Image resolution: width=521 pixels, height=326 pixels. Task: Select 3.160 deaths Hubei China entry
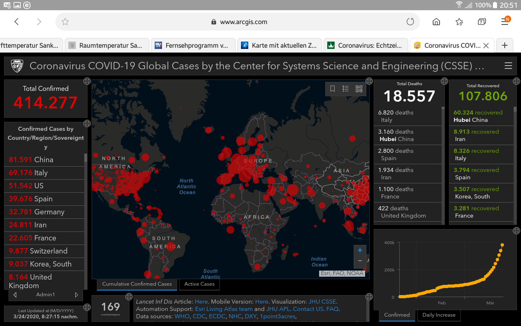click(x=407, y=135)
